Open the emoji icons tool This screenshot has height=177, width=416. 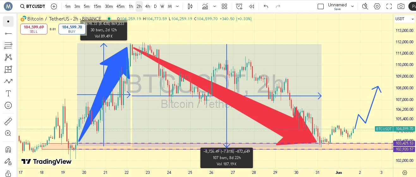pos(8,105)
